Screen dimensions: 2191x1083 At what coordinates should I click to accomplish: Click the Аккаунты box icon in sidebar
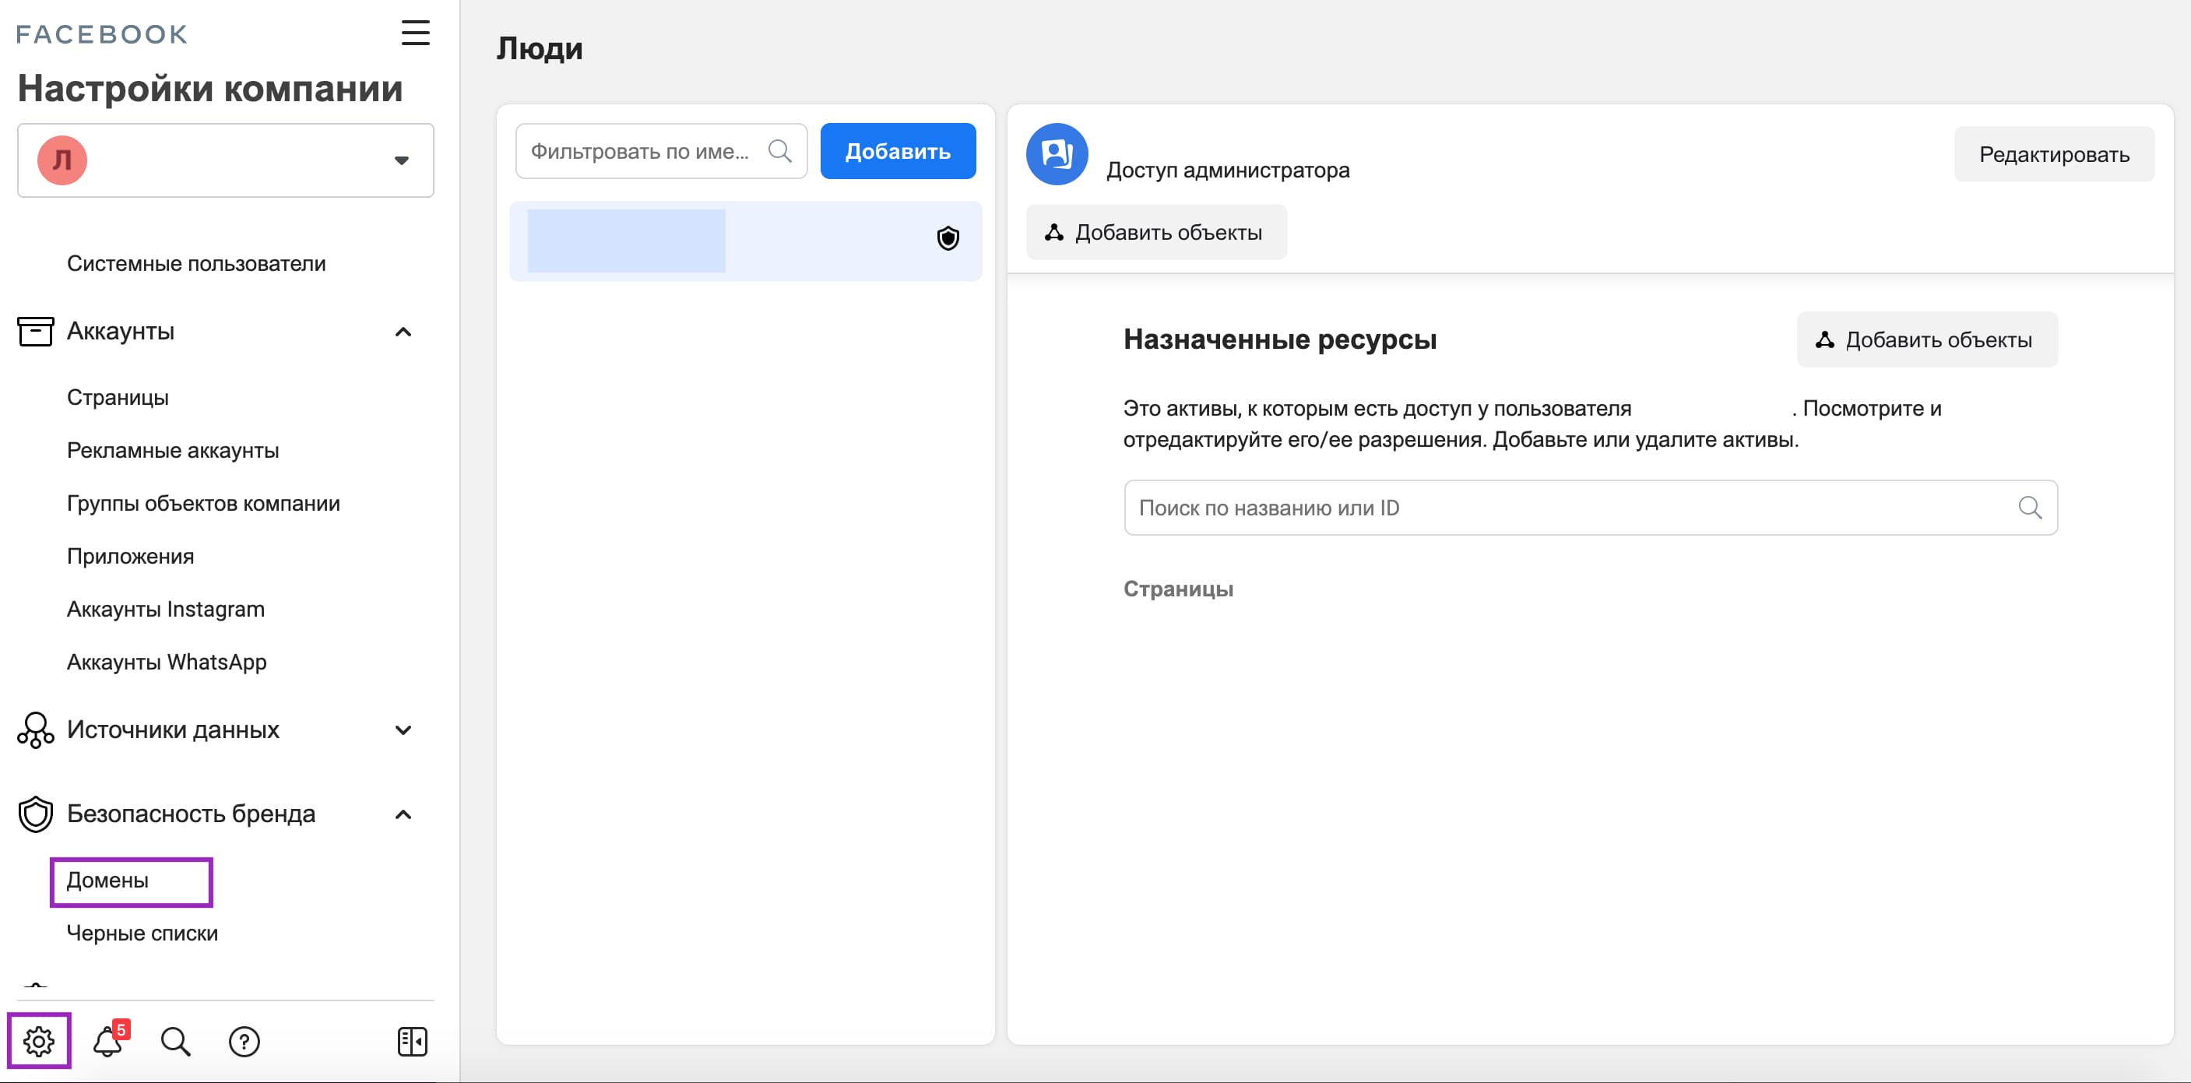(x=35, y=331)
